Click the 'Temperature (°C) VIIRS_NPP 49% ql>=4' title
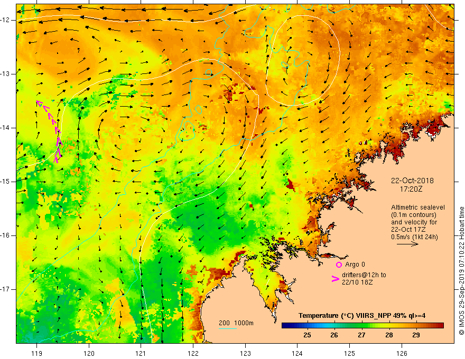Screen dimensions: 465x359 [x=362, y=316]
